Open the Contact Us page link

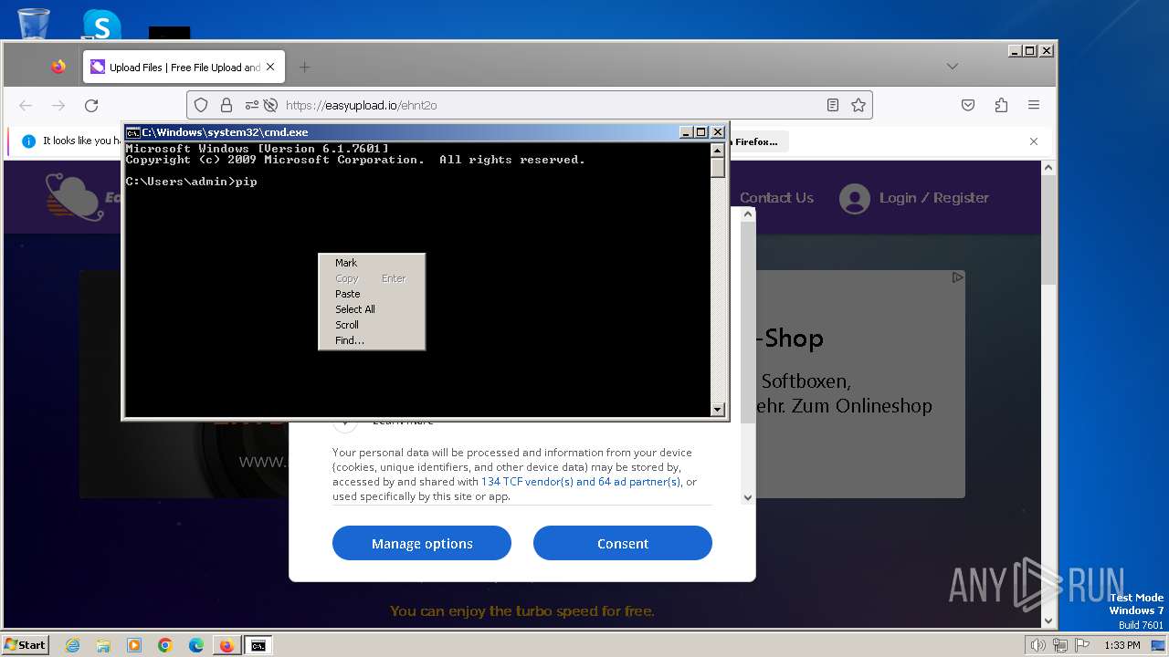776,198
